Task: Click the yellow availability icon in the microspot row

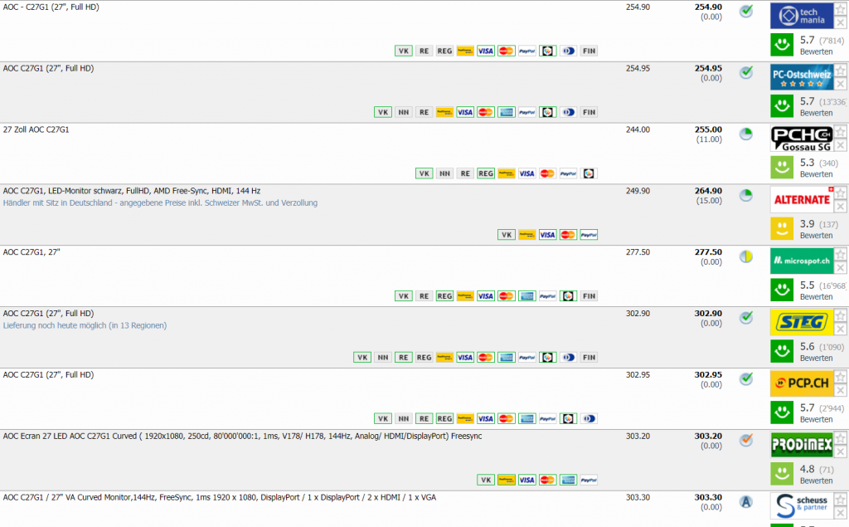Action: [746, 256]
